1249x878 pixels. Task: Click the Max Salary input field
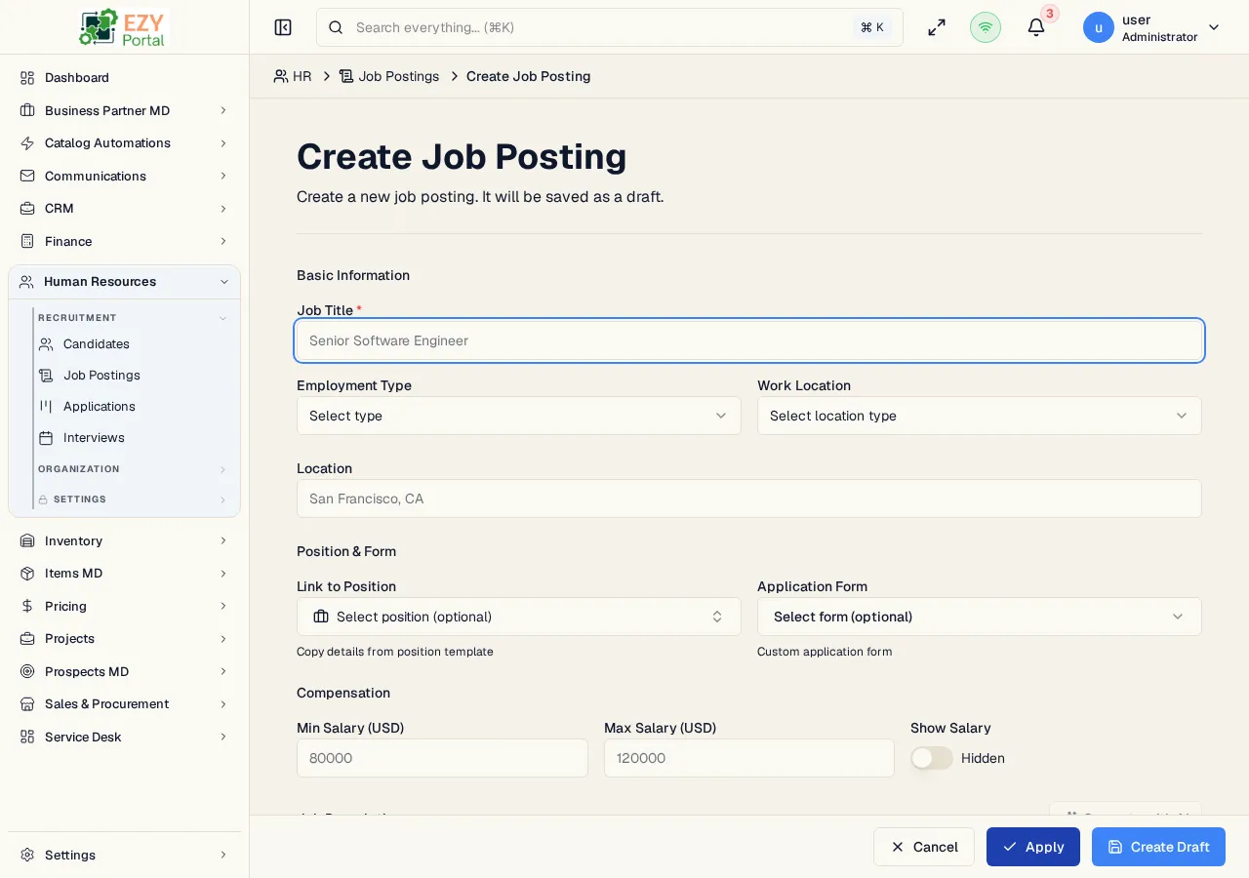pyautogui.click(x=749, y=758)
